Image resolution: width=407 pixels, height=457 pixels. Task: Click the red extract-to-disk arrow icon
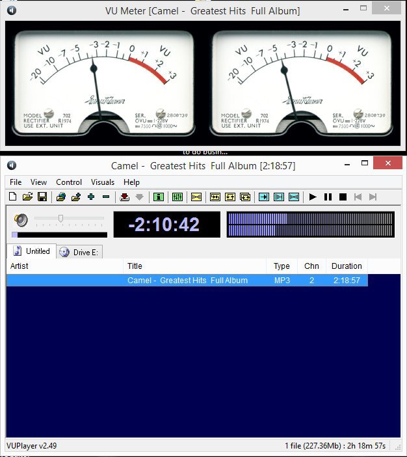[x=125, y=197]
